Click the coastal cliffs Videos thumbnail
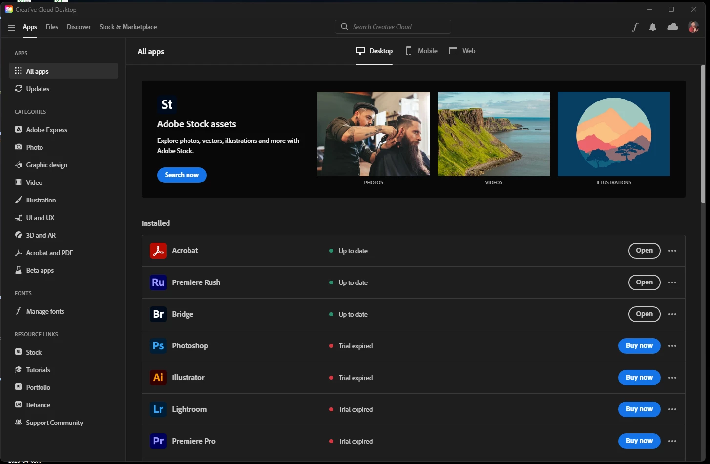Image resolution: width=710 pixels, height=464 pixels. pyautogui.click(x=494, y=134)
